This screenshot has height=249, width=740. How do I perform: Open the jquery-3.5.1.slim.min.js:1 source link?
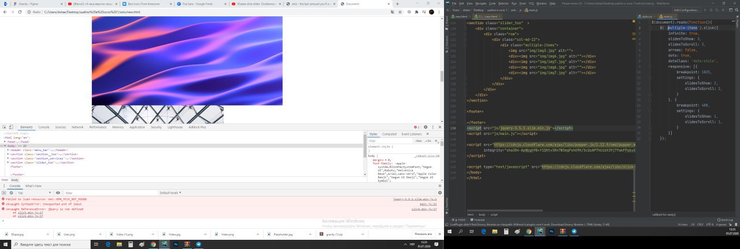415,199
